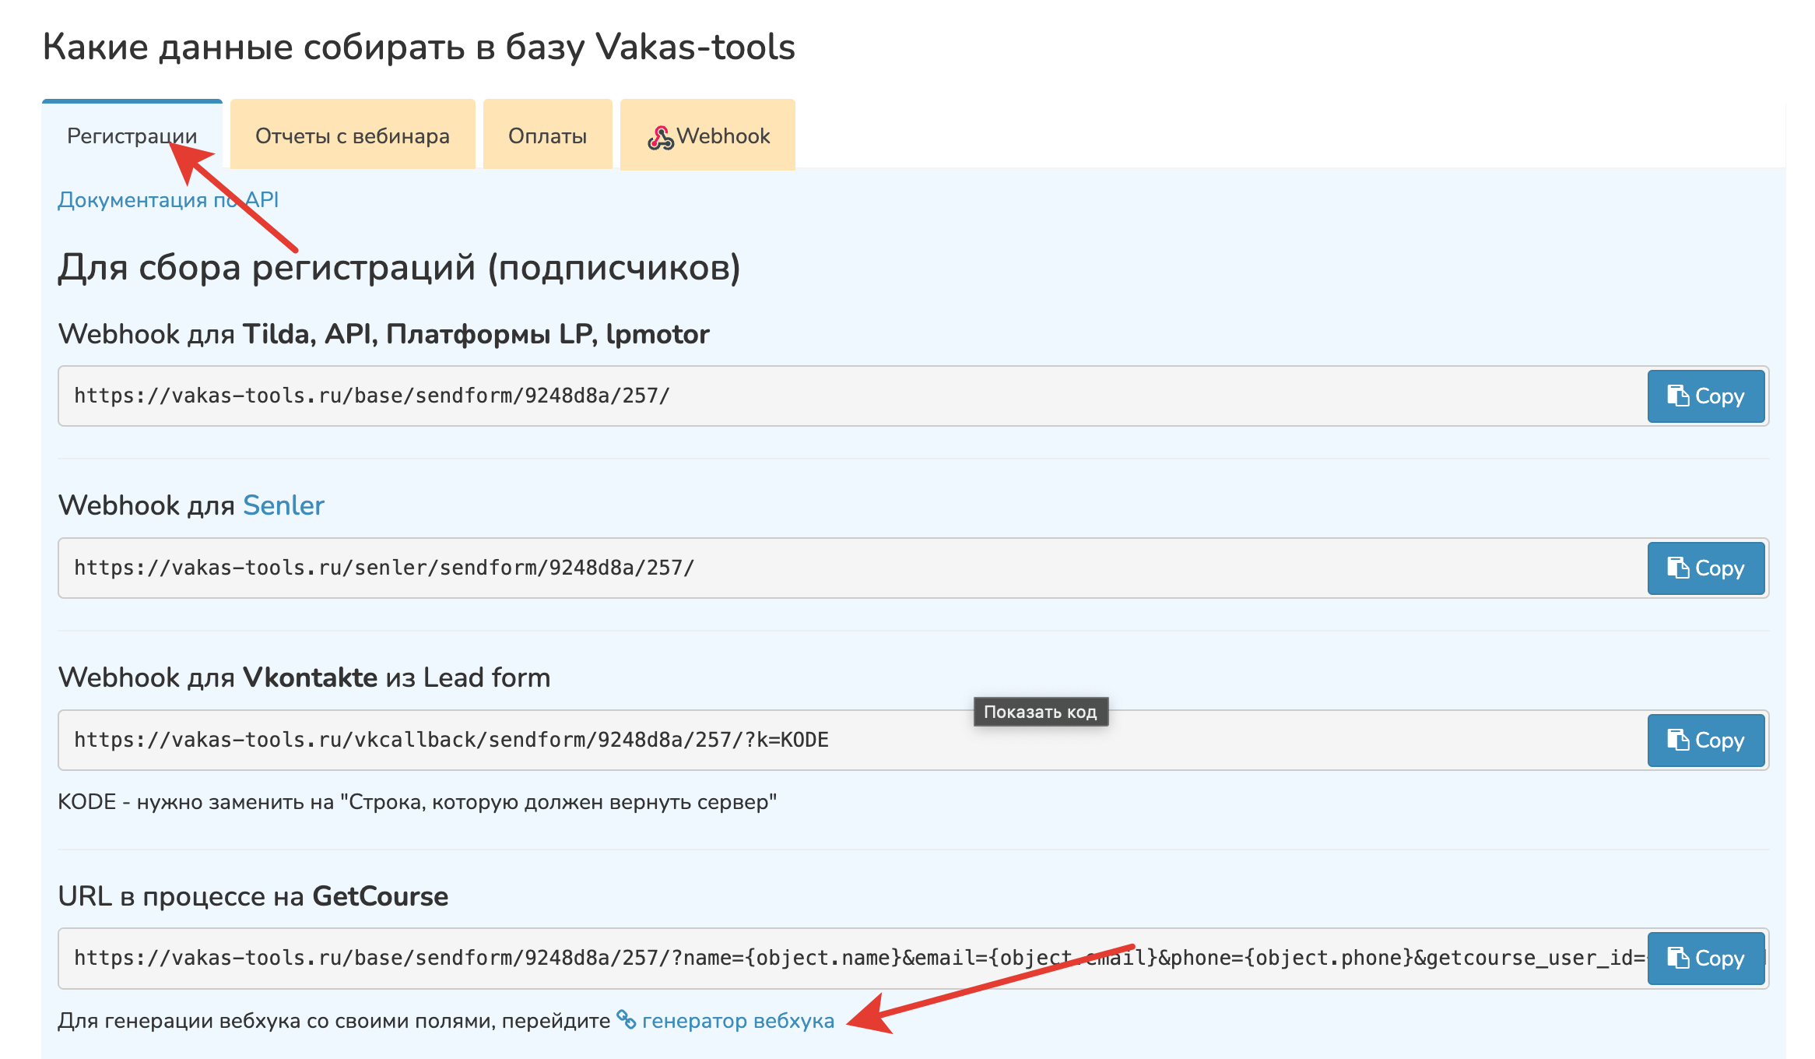Click the Показать код tooltip

pyautogui.click(x=1040, y=712)
